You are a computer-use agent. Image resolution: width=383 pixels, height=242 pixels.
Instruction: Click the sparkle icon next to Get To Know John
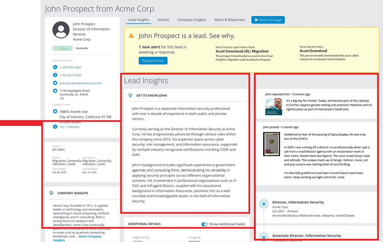click(x=131, y=95)
